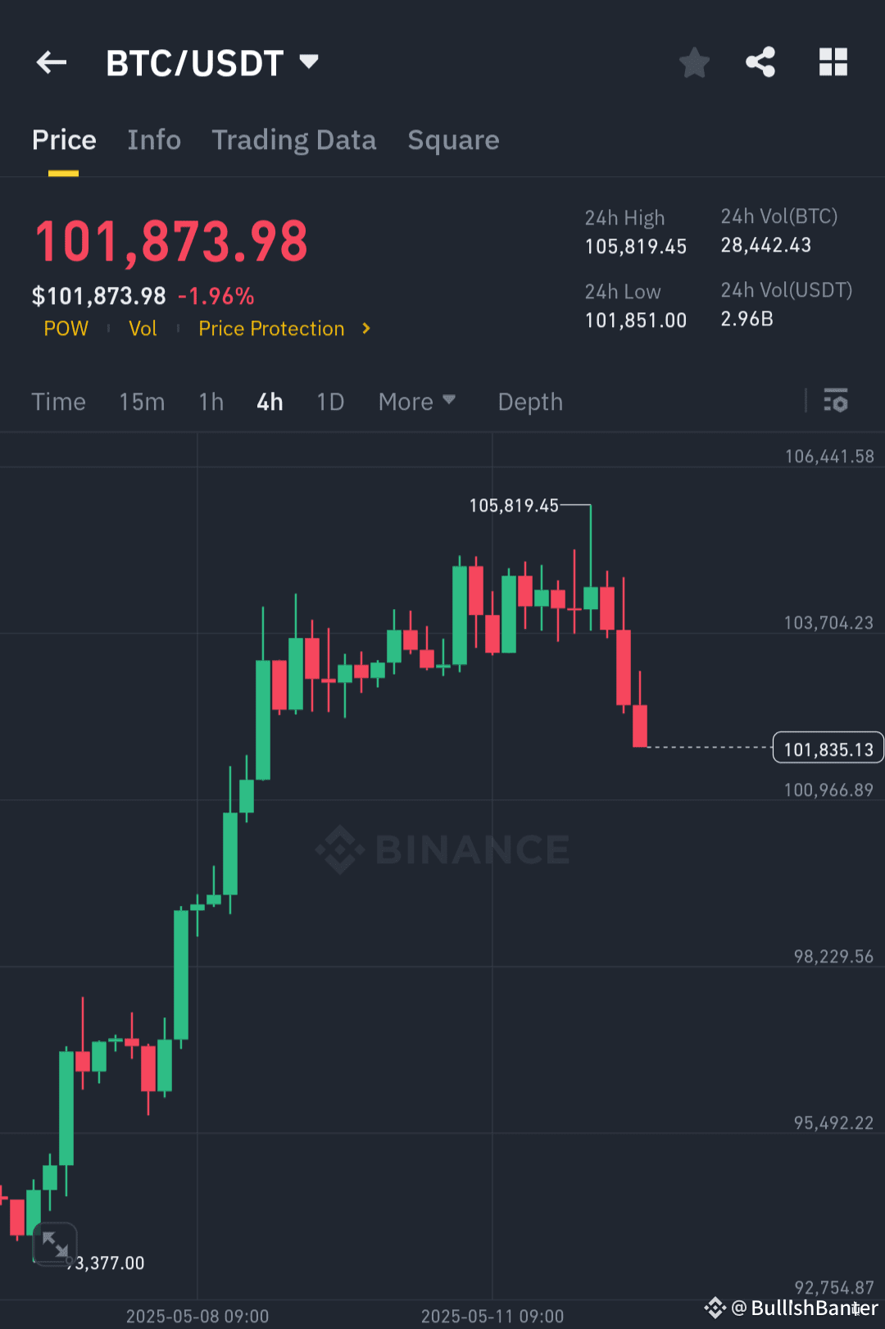Open the Square tab

(x=453, y=139)
